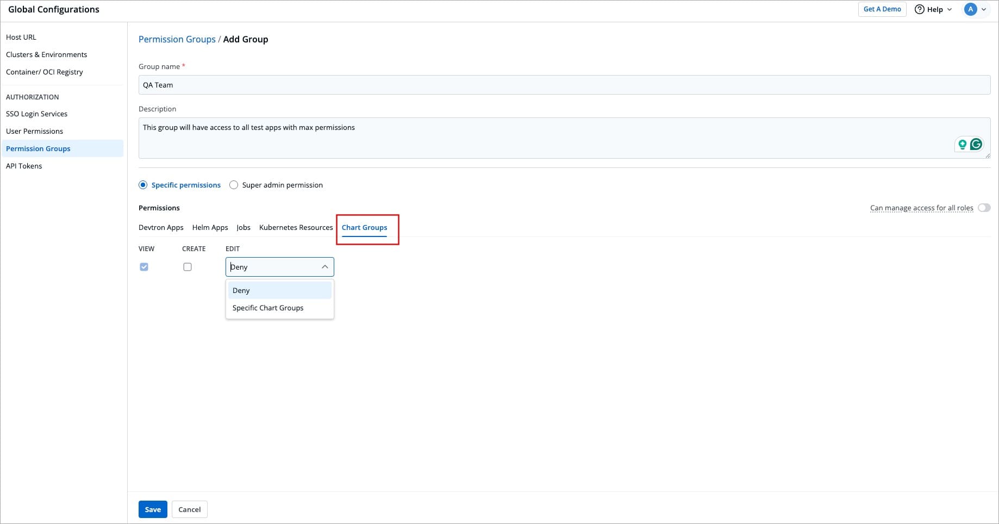Click the green Grammarly icon in description
Viewport: 999px width, 524px height.
[976, 144]
